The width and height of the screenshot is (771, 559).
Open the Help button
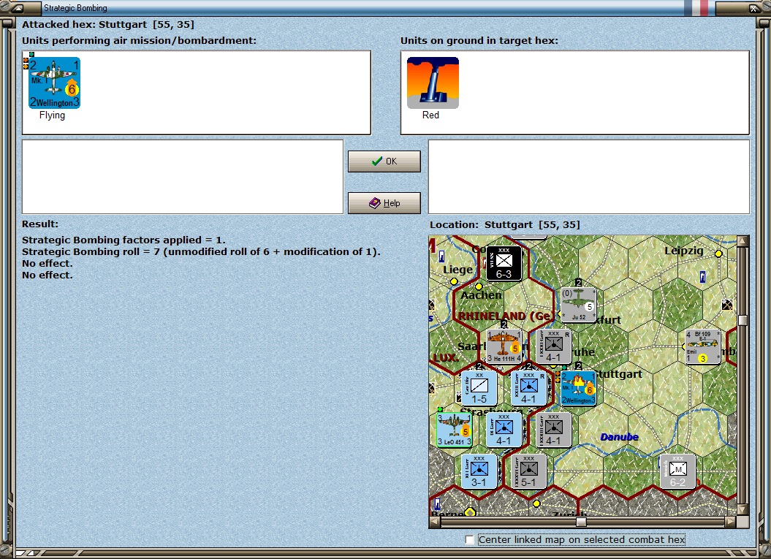click(384, 202)
